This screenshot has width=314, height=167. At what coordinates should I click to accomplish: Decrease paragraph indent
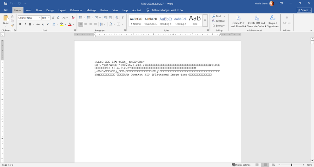(x=106, y=18)
